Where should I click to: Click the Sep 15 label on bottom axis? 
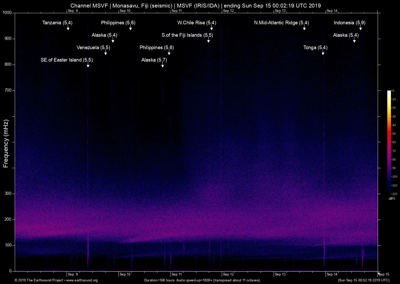384,274
